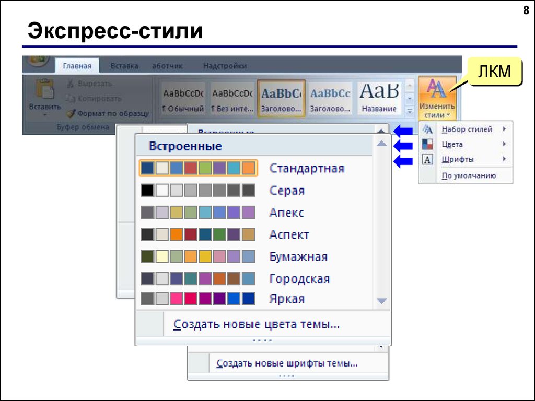Click the Paste clipboard icon

point(45,89)
